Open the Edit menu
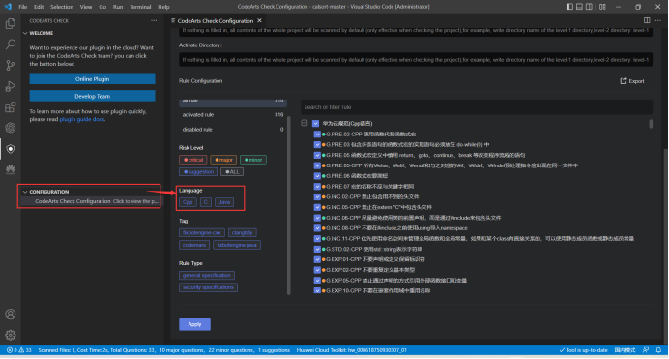 coord(39,7)
